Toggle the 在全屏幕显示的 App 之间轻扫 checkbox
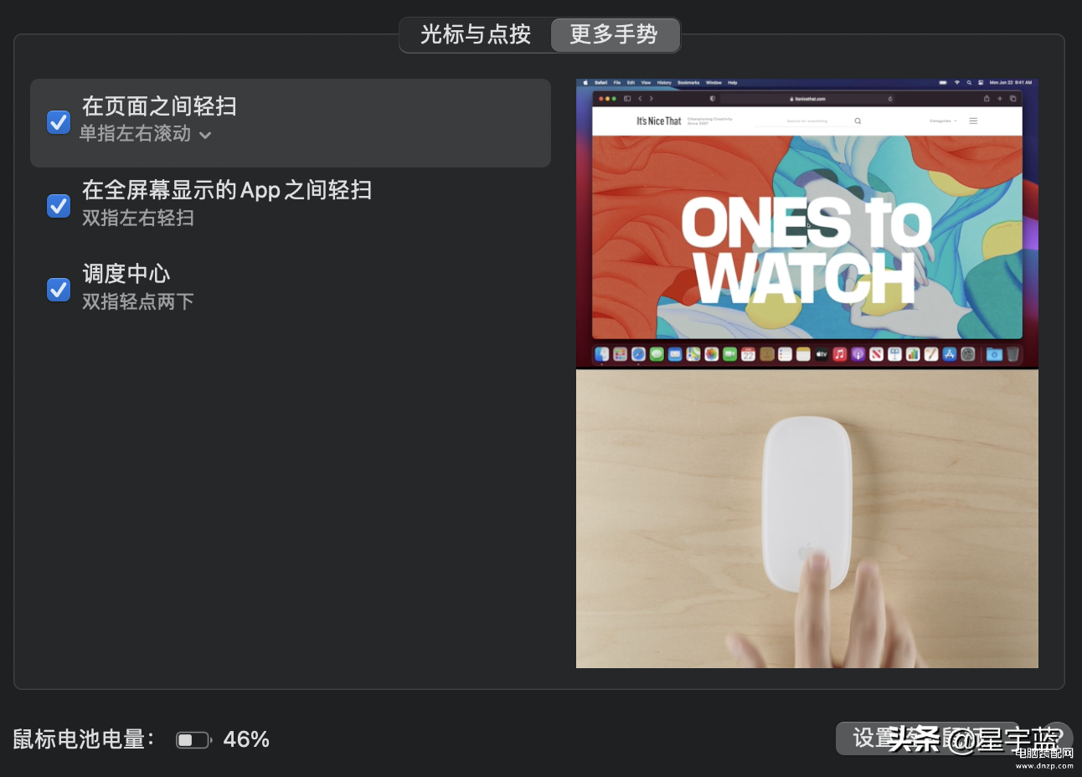Viewport: 1082px width, 777px height. click(59, 205)
